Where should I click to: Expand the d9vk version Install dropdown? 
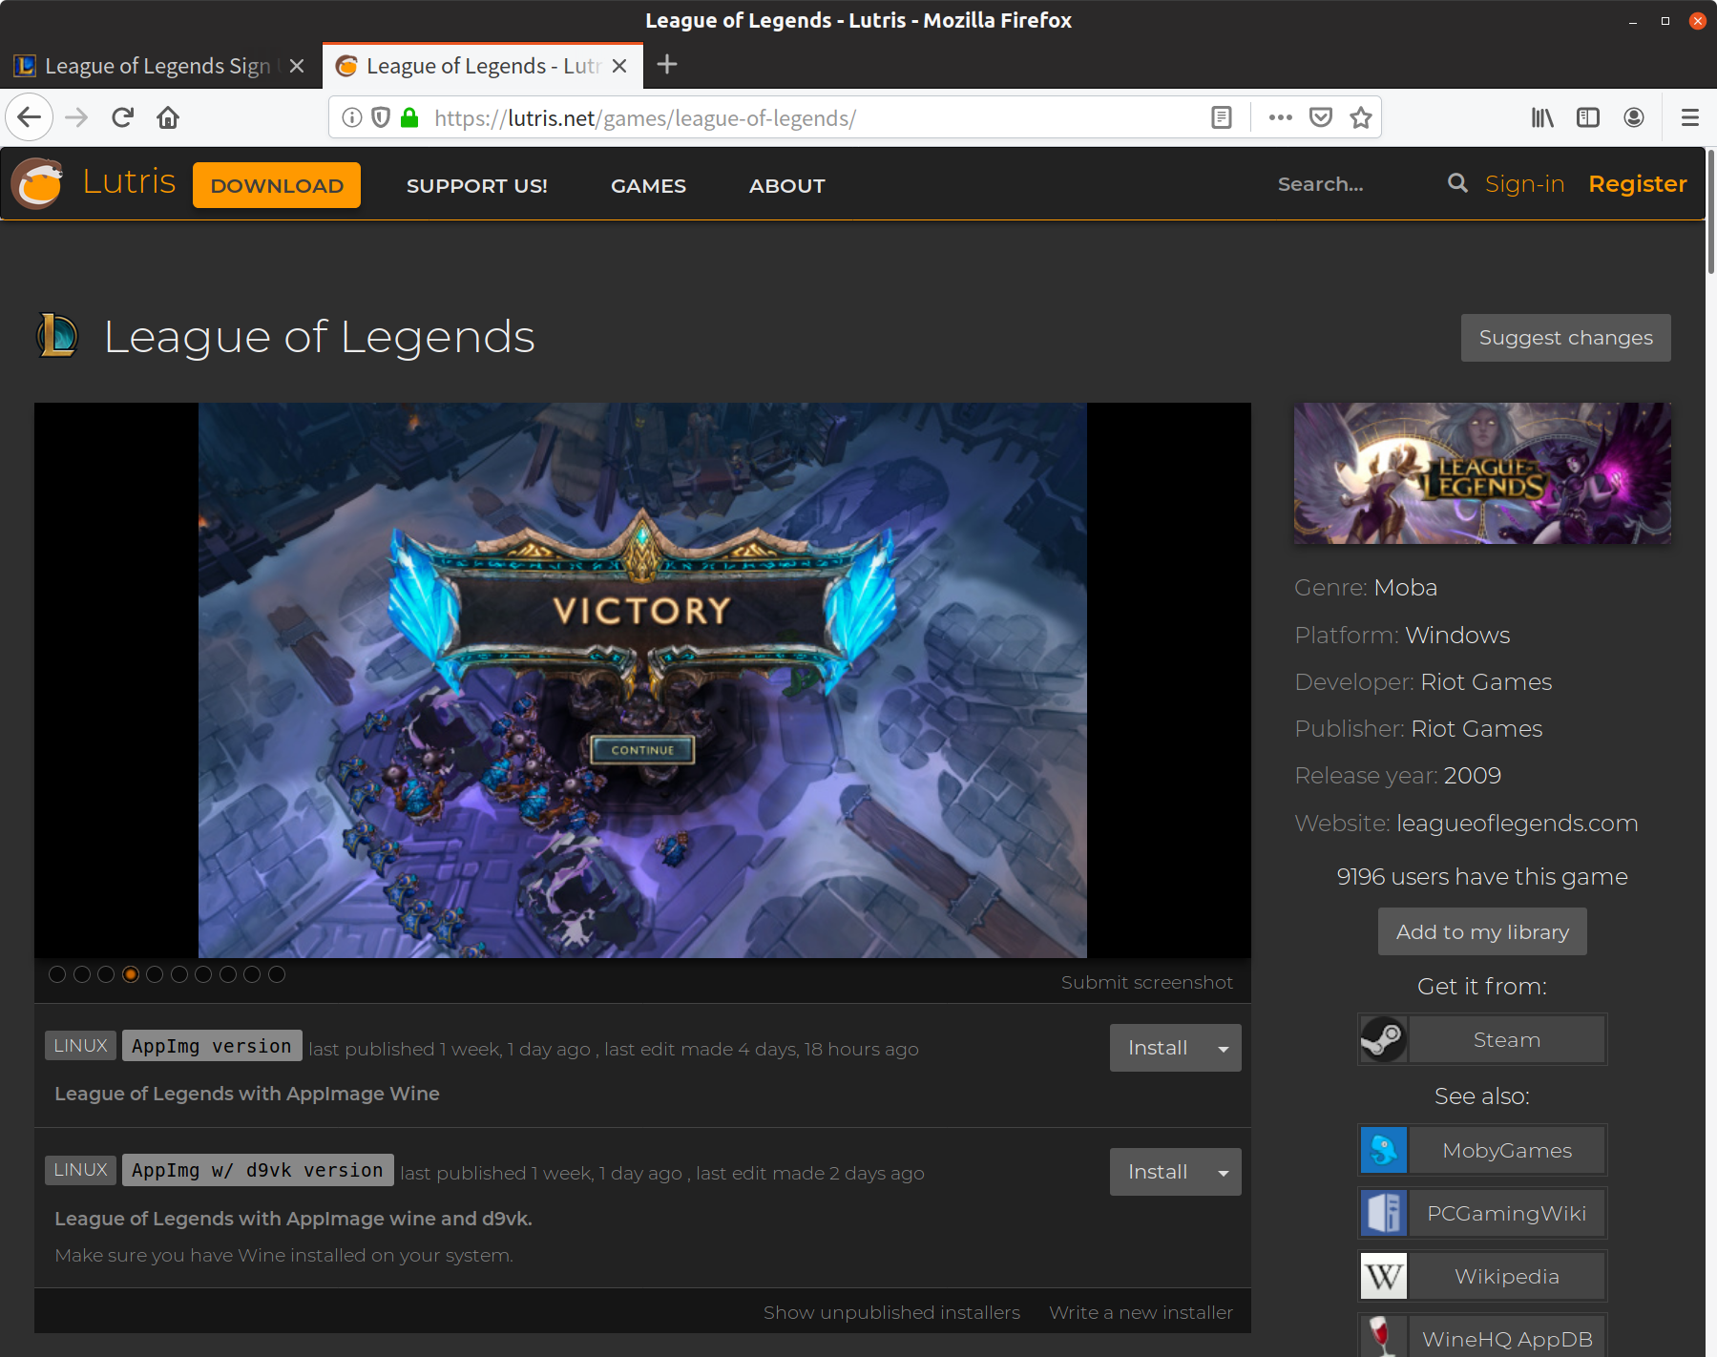pyautogui.click(x=1223, y=1171)
